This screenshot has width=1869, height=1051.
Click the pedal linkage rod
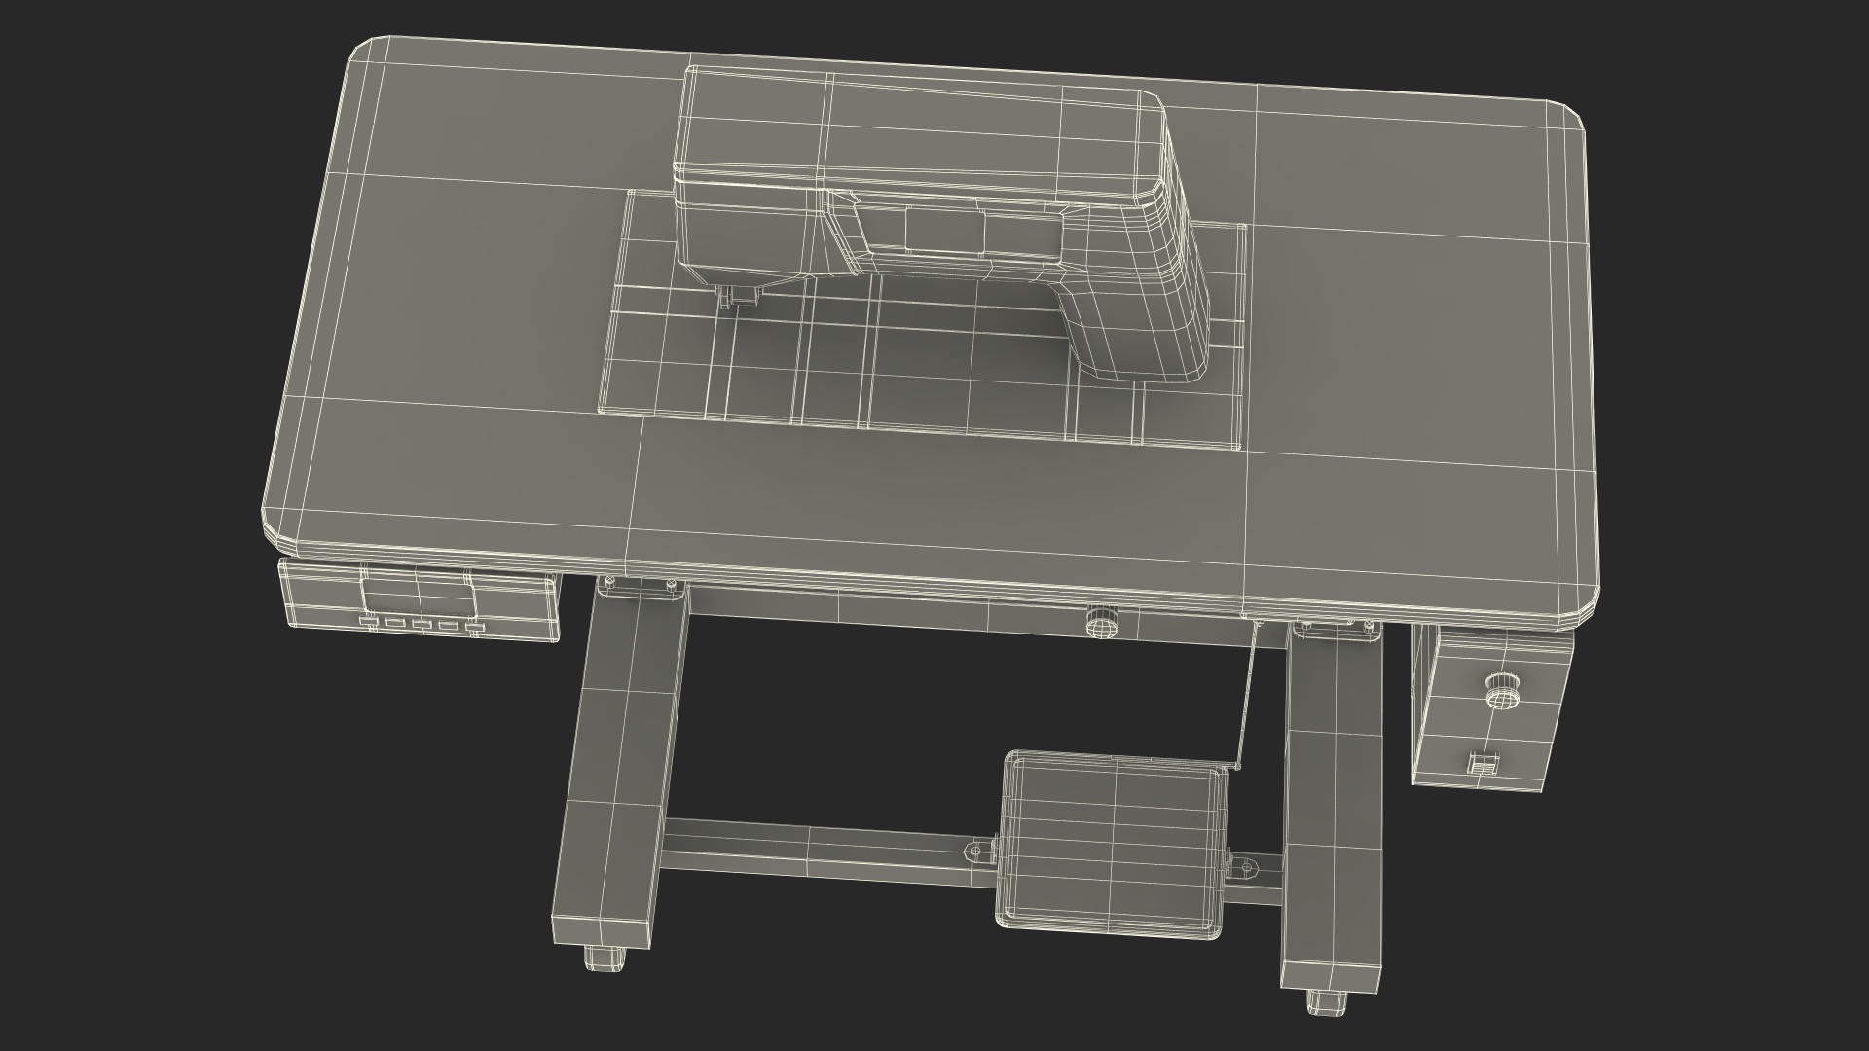1246,694
